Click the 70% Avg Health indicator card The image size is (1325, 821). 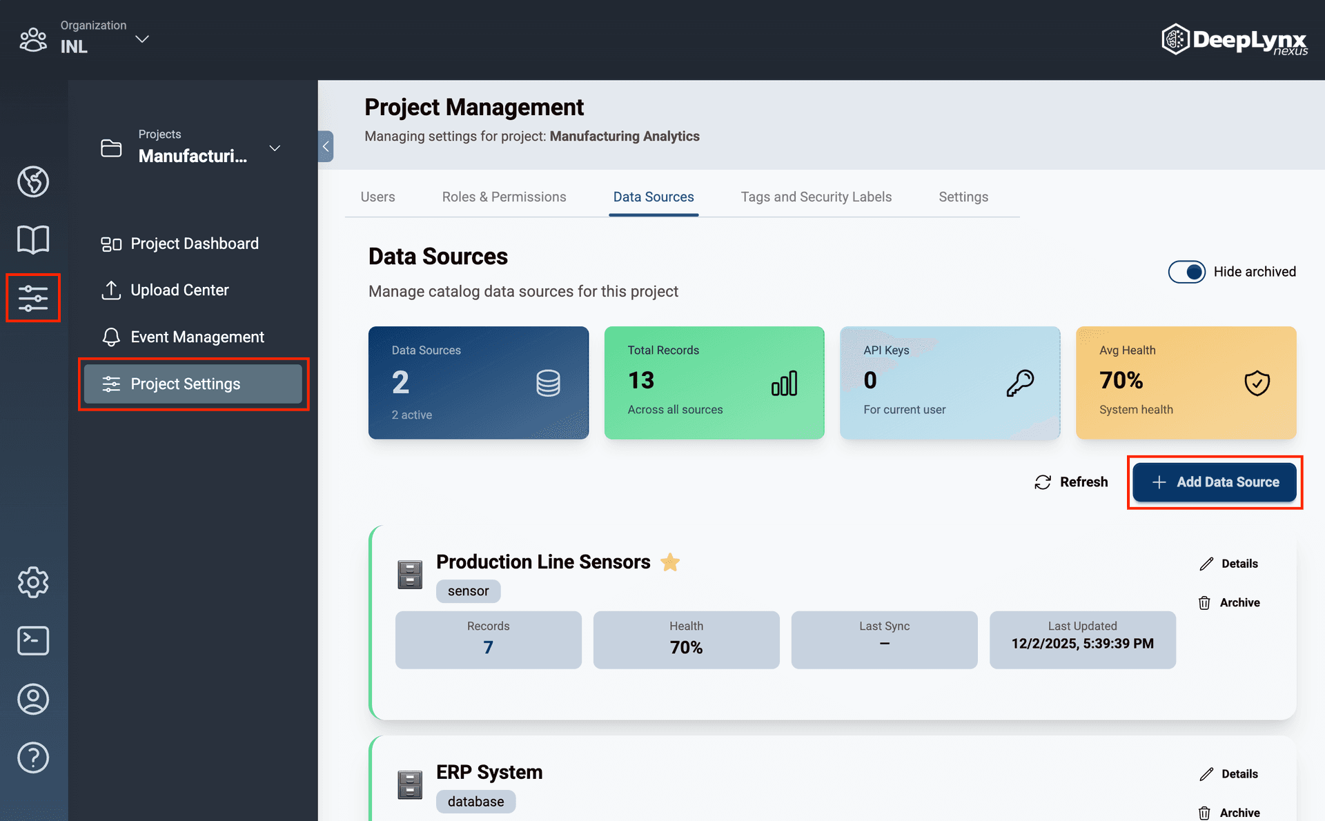pyautogui.click(x=1186, y=382)
